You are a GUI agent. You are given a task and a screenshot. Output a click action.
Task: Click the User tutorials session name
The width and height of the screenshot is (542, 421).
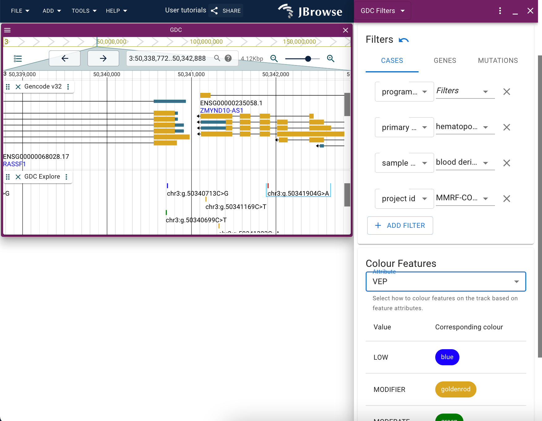click(186, 10)
